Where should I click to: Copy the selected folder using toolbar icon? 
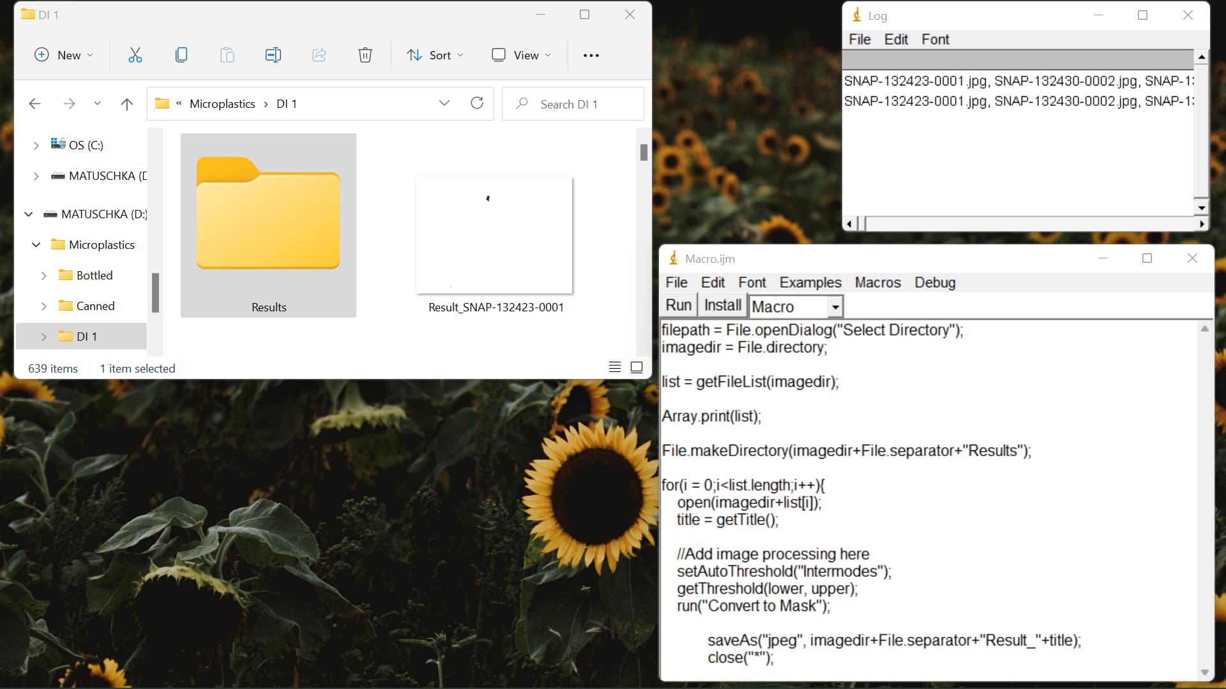(181, 55)
